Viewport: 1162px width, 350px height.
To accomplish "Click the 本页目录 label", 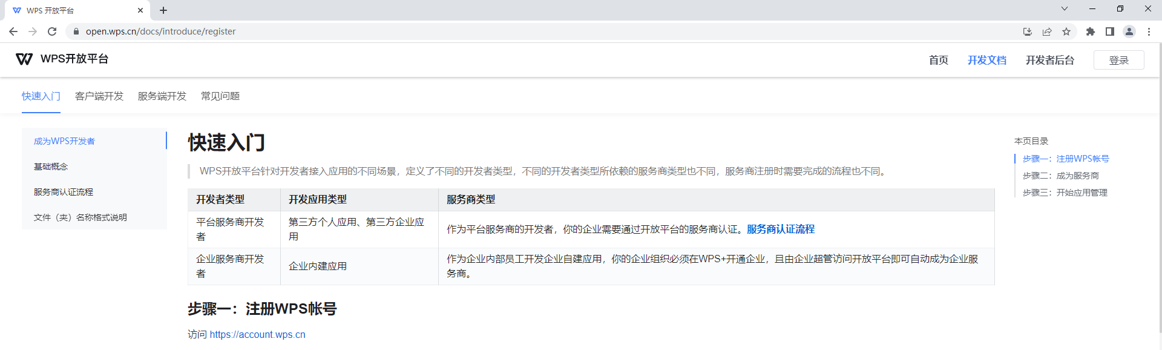I will tap(1031, 141).
